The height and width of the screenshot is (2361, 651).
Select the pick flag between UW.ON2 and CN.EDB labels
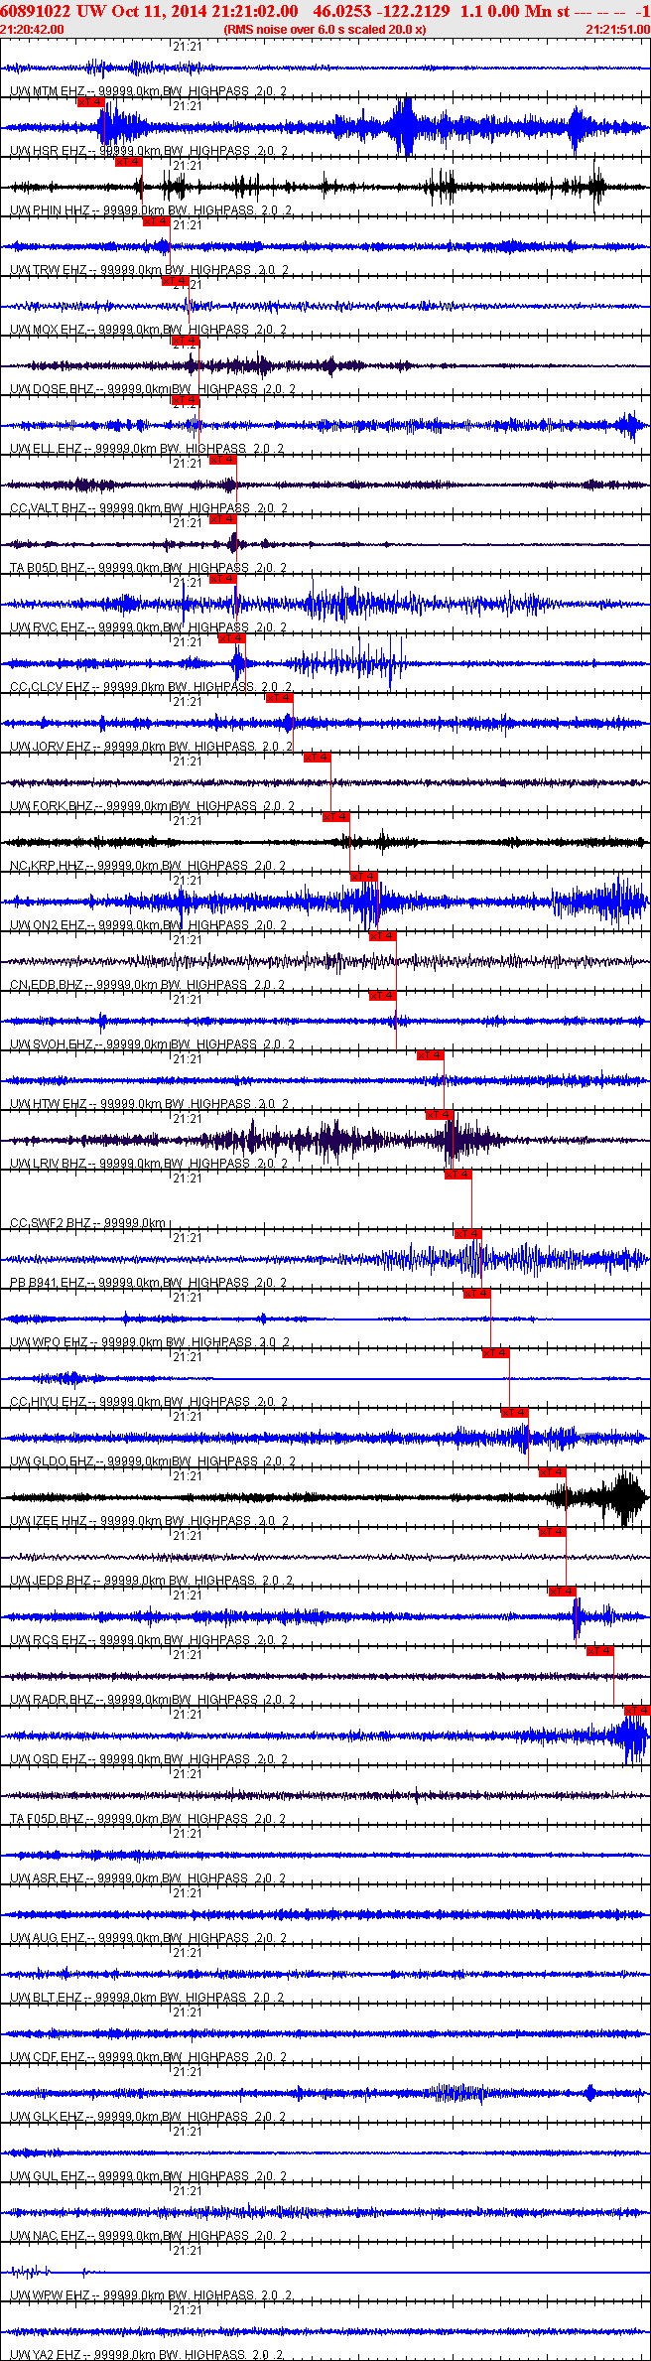[383, 936]
